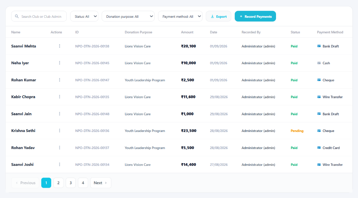Click Cheque card icon for Rohan Kumar

click(x=319, y=80)
